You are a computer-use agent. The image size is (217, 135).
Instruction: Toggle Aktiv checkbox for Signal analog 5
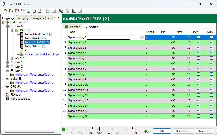(211, 58)
